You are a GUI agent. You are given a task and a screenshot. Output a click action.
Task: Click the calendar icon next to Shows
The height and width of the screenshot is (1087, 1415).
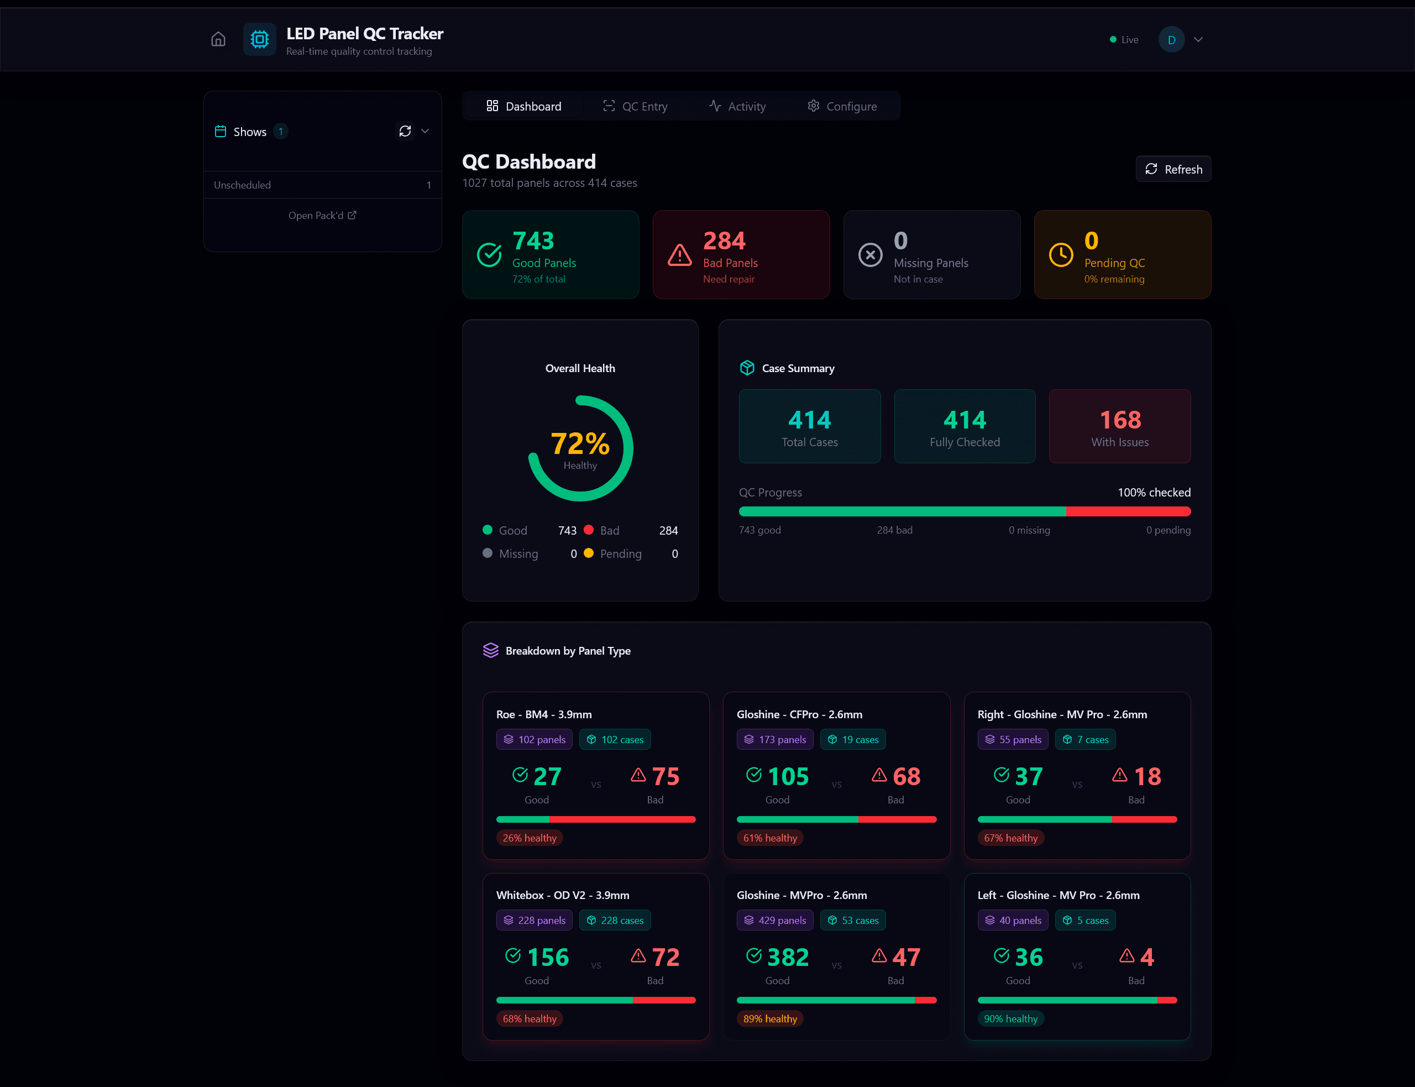[220, 130]
